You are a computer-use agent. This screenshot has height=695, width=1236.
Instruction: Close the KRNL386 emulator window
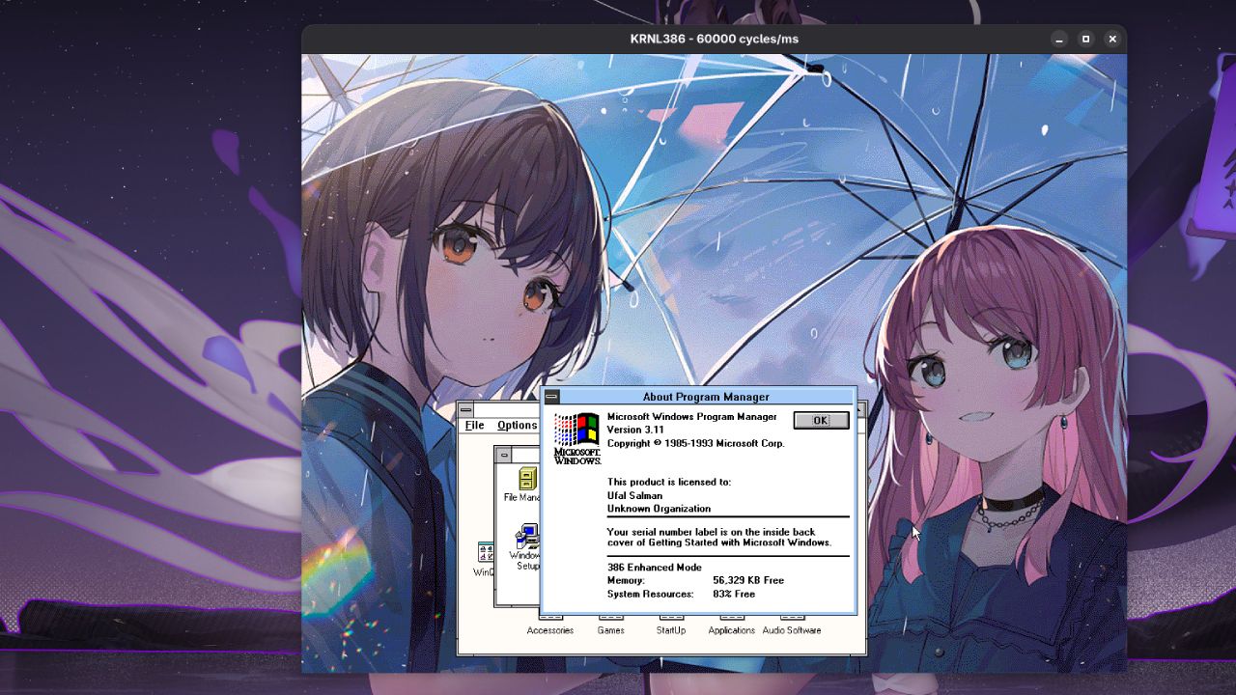click(1112, 39)
